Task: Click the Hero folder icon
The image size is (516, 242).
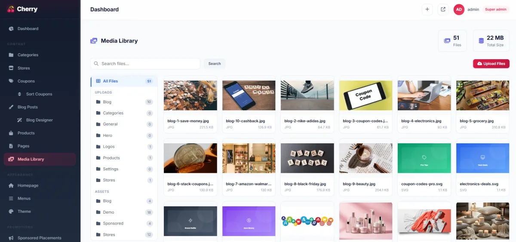Action: (98, 135)
